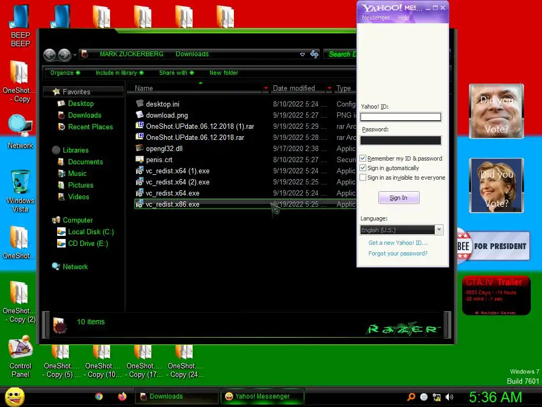Select the penis.crt file row
542x407 pixels.
pos(245,160)
